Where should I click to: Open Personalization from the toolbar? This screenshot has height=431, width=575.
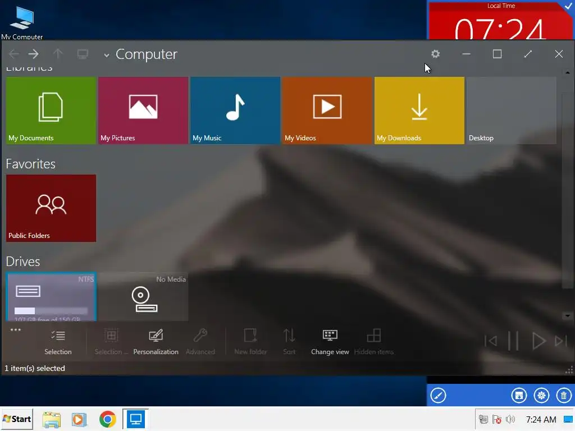pyautogui.click(x=156, y=342)
